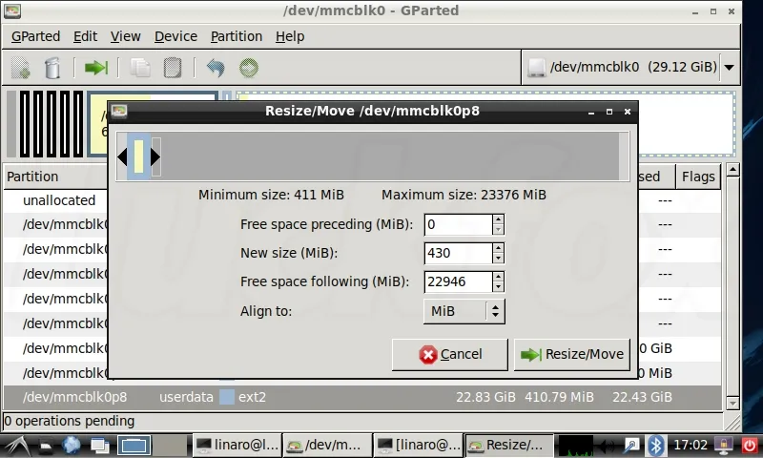
Task: Click the Partition column header
Action: pos(55,177)
